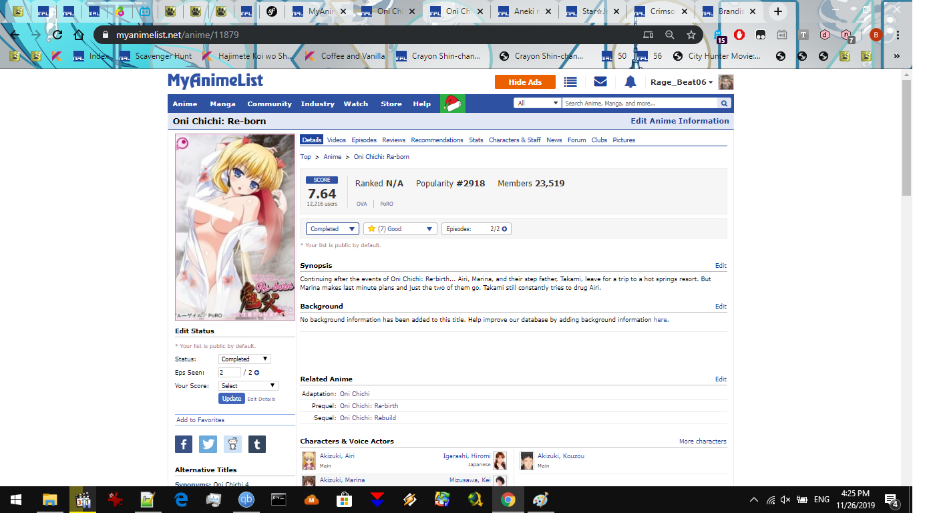The image size is (927, 529).
Task: Click the Edit Anime Information link
Action: 680,121
